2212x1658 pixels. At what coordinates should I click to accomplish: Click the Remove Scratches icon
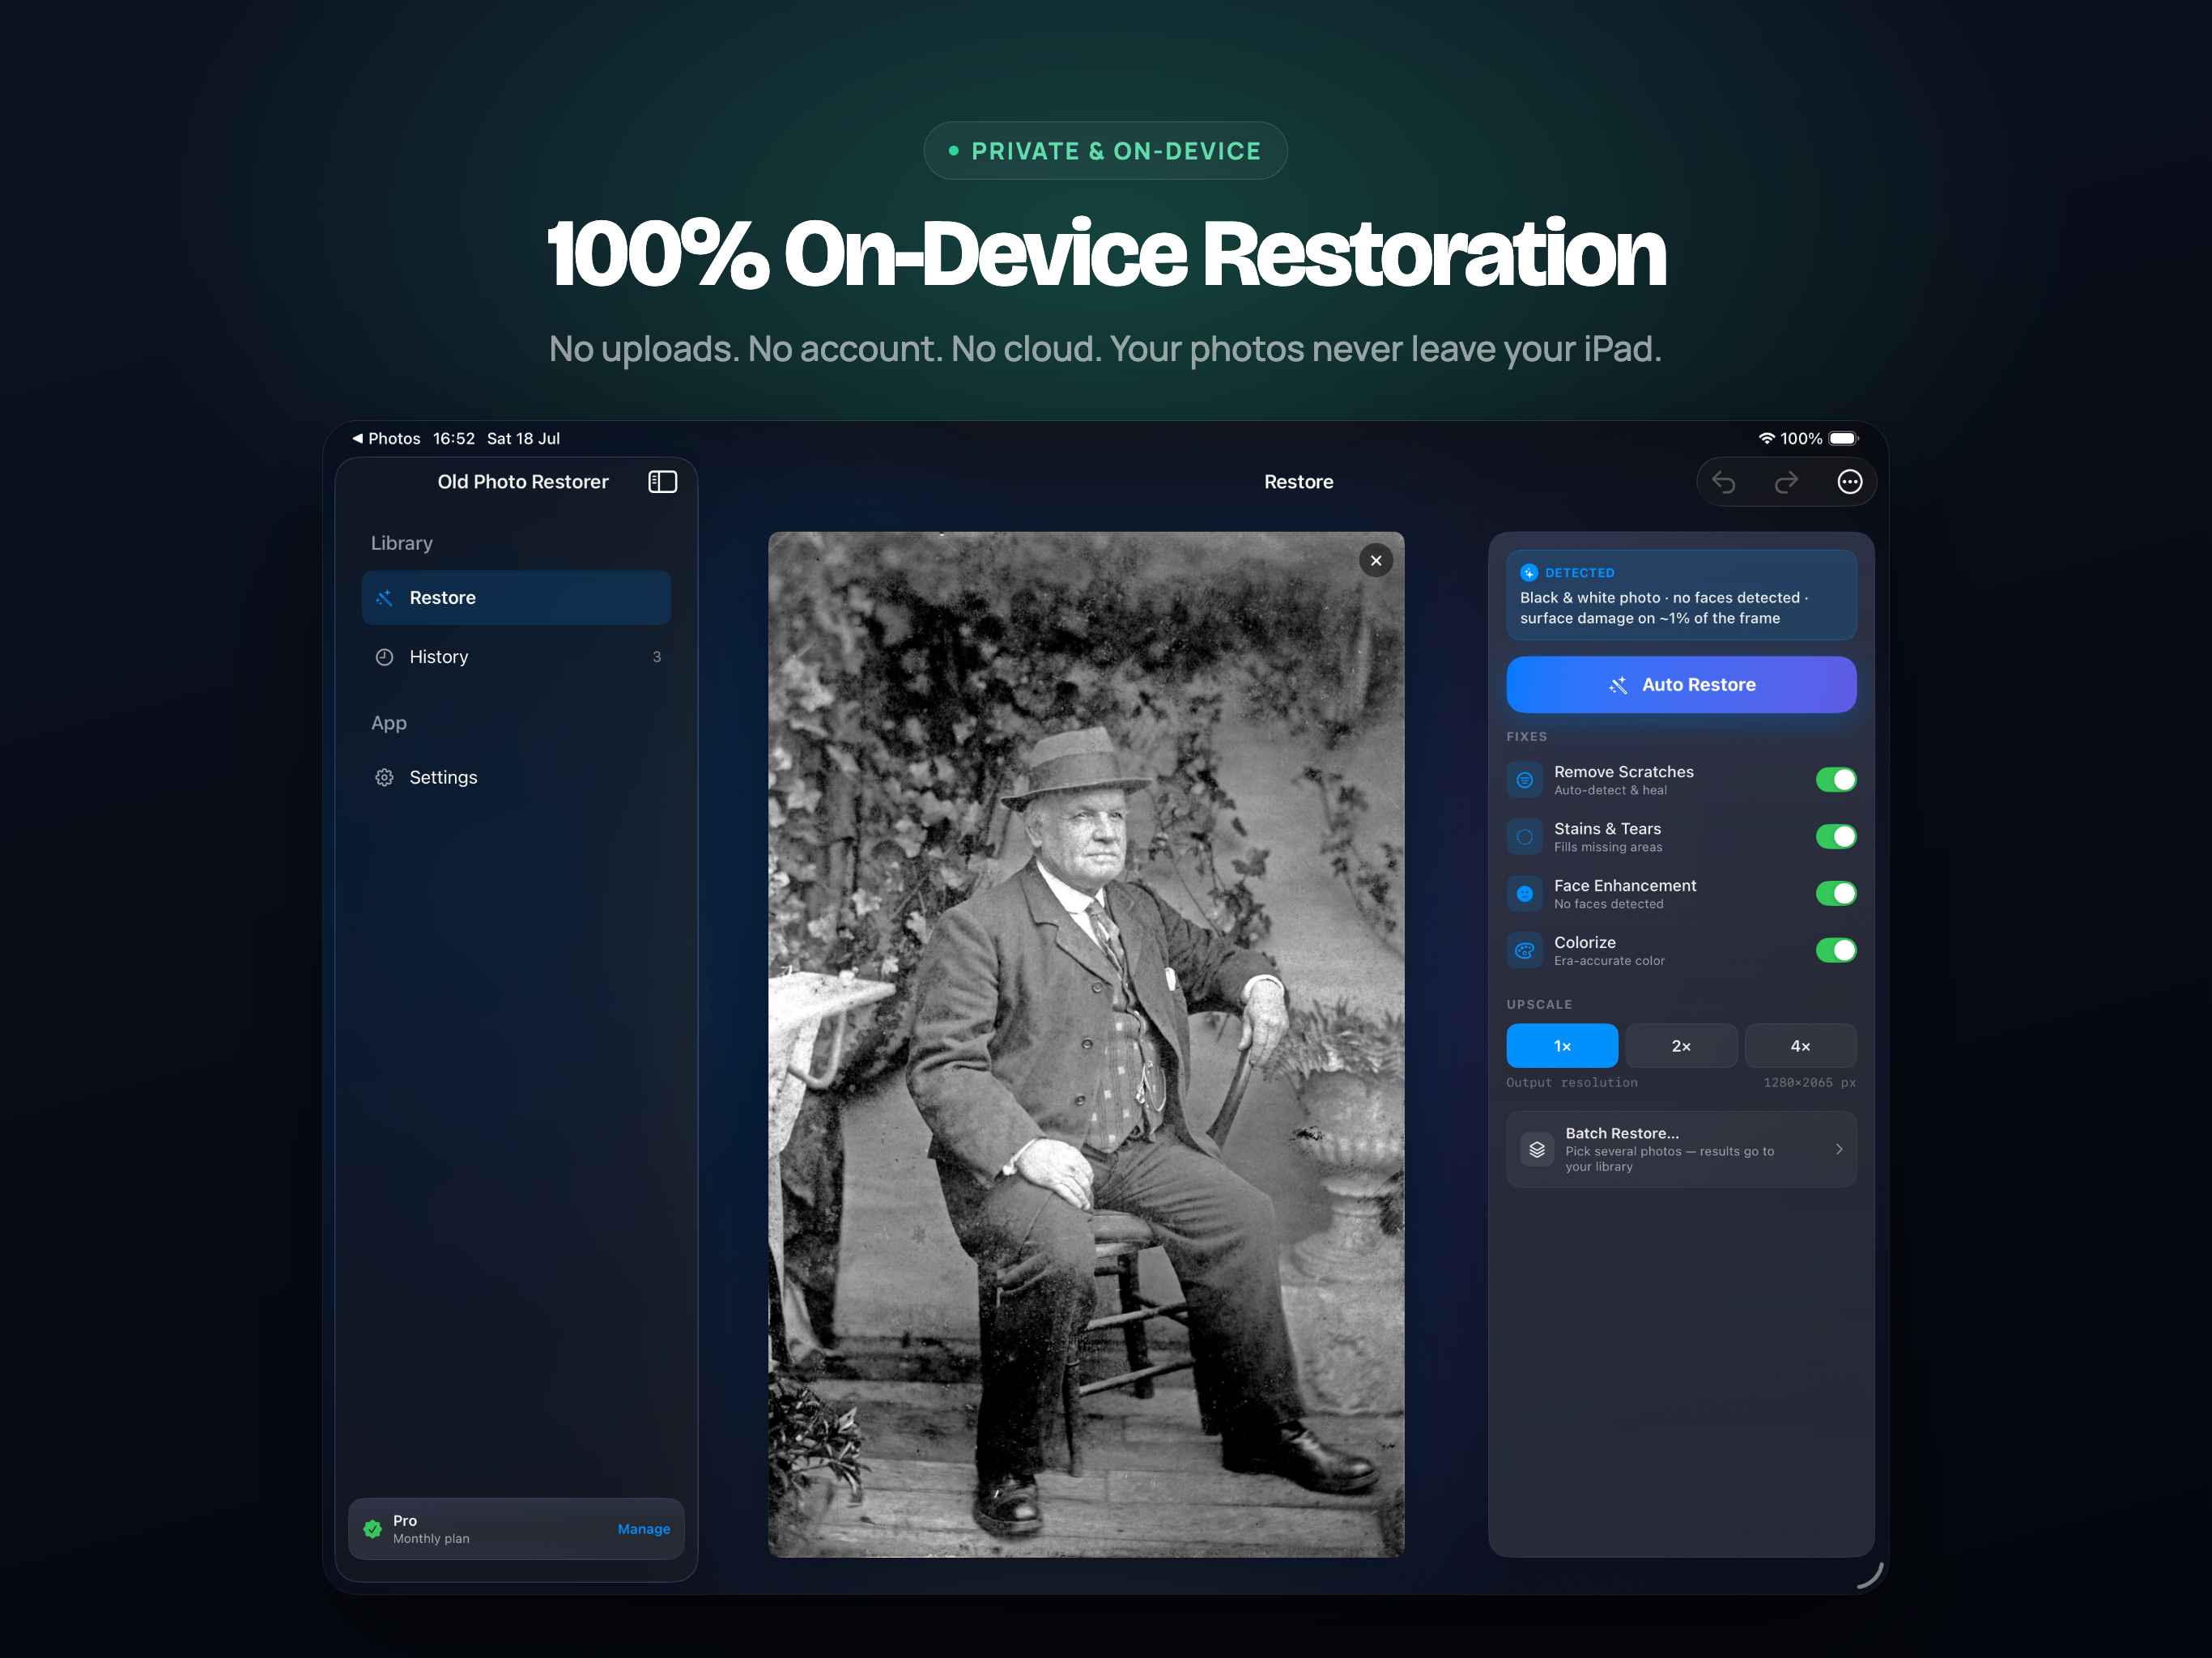[1525, 780]
